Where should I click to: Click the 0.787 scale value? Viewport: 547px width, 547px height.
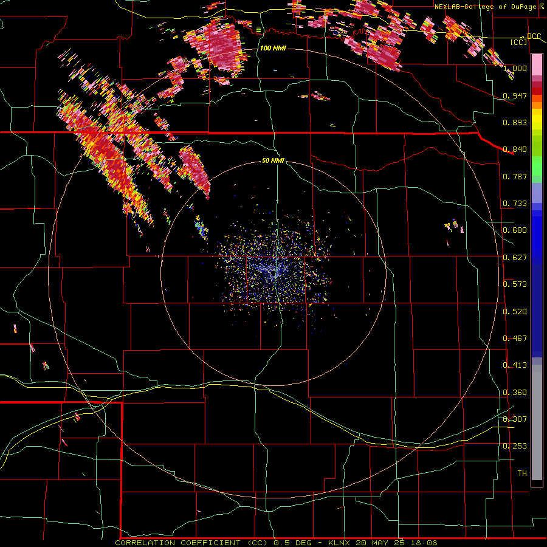(515, 176)
